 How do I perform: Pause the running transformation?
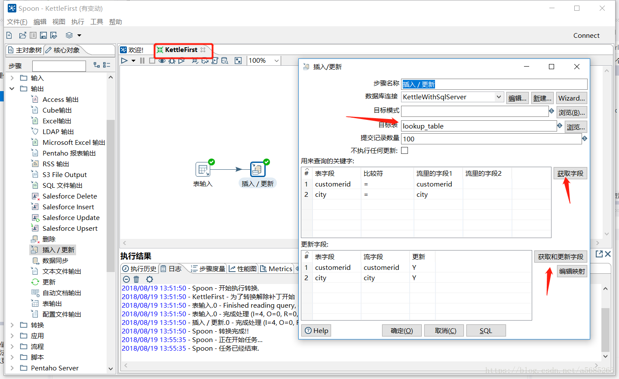[142, 61]
